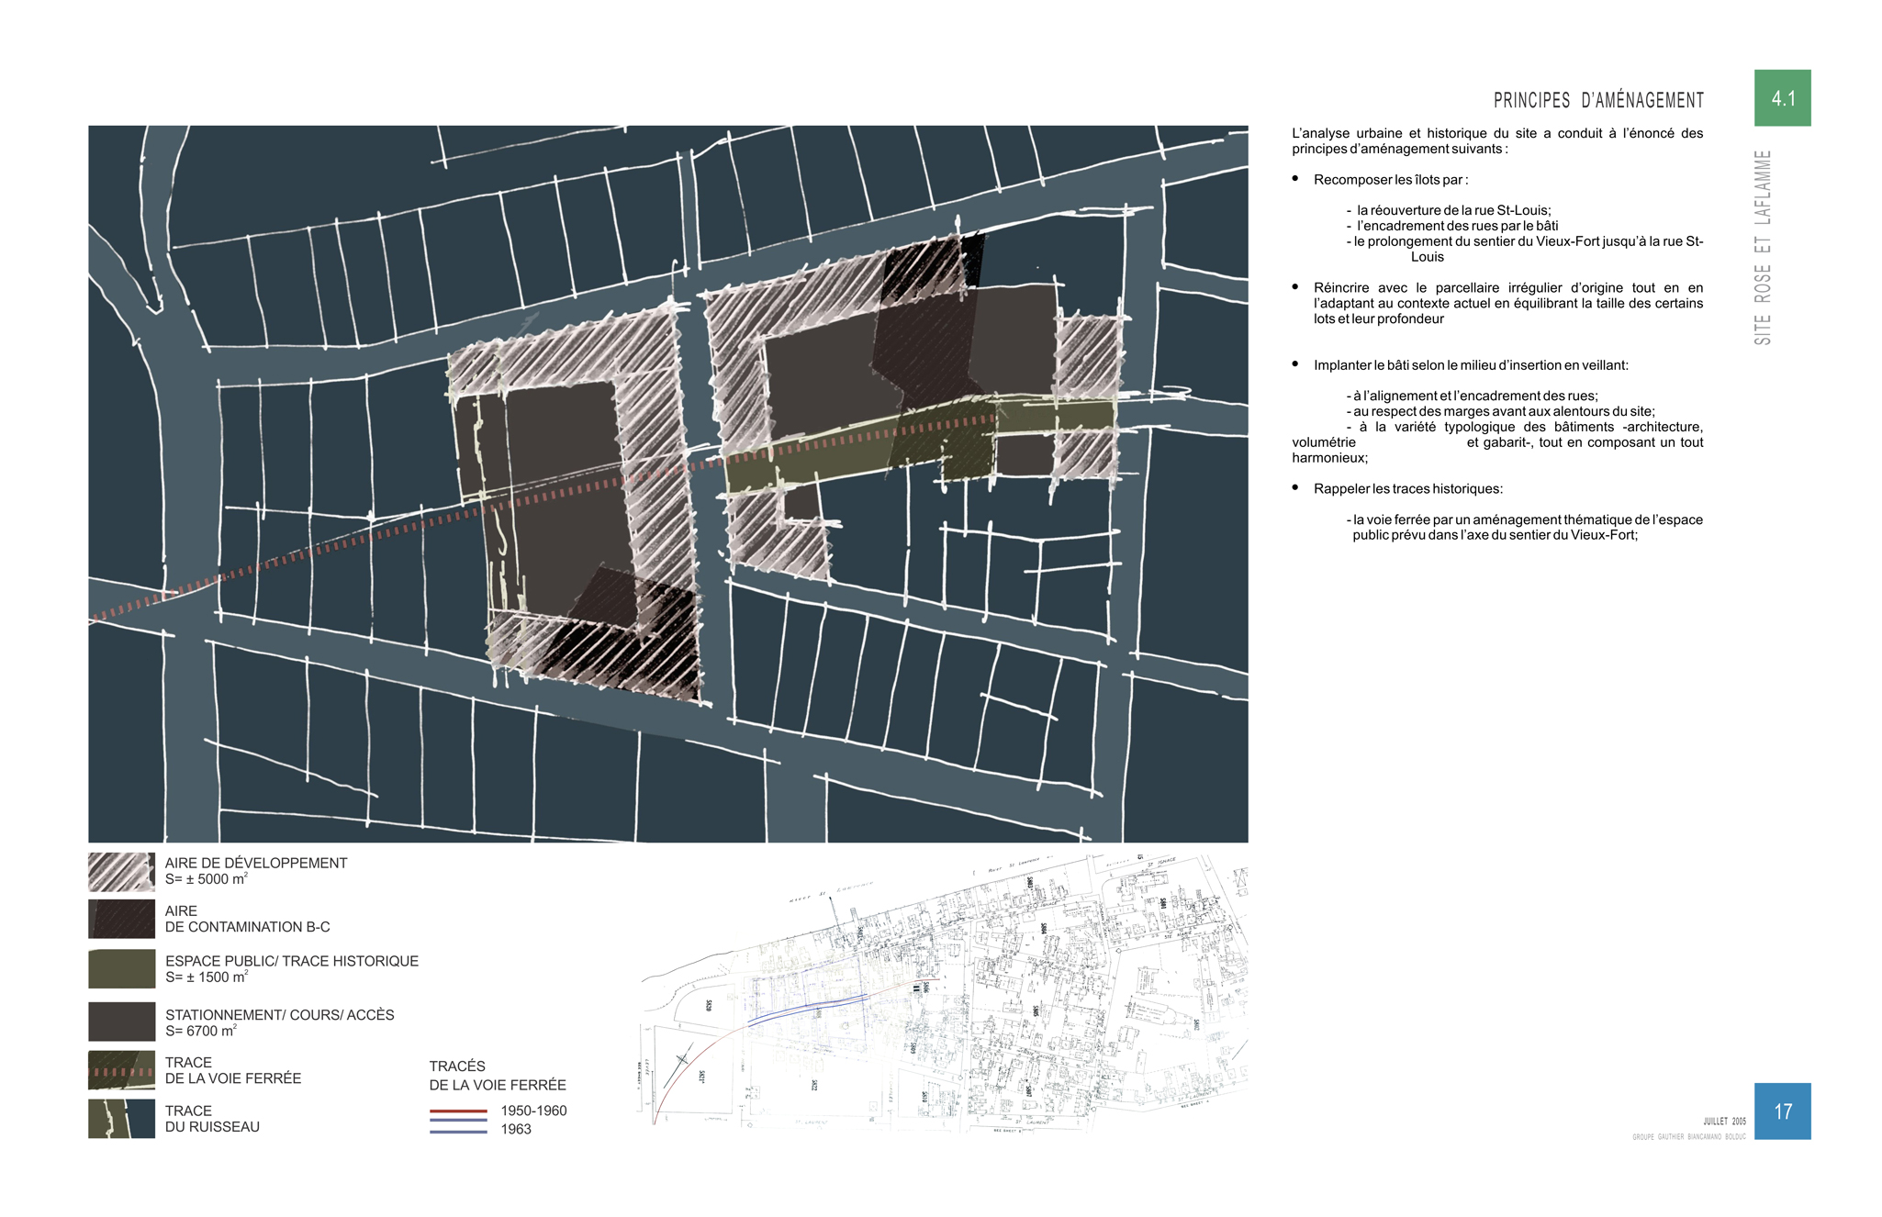Select the Aire de développement hatched swatch
Viewport: 1882px width, 1217px height.
tap(121, 872)
